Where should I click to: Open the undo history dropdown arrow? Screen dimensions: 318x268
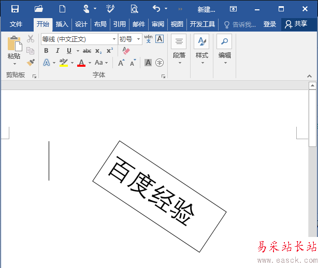166,9
